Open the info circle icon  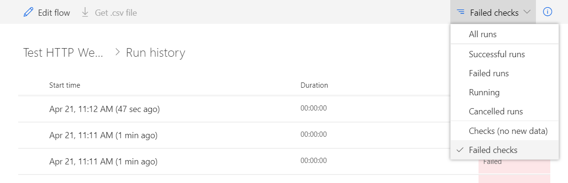(547, 12)
